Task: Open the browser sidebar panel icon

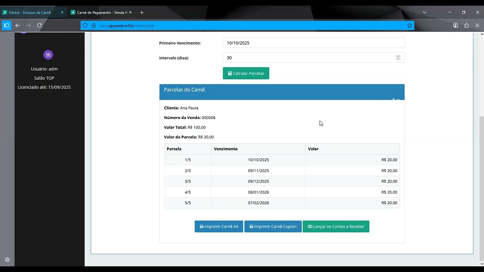Action: [x=6, y=26]
